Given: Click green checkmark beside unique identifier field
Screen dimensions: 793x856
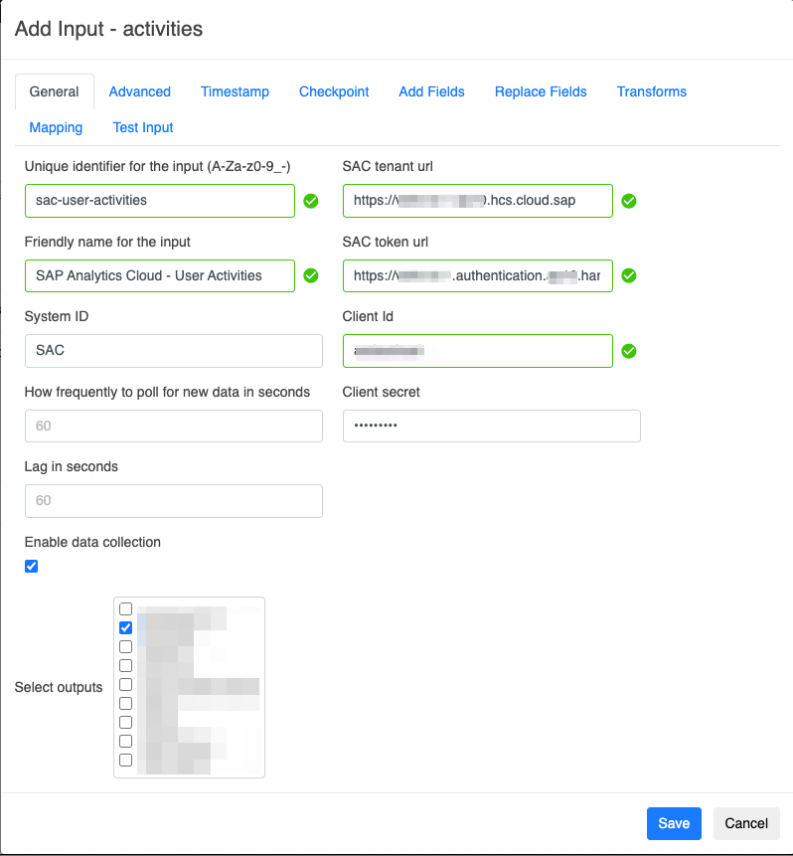Looking at the screenshot, I should click(x=311, y=201).
